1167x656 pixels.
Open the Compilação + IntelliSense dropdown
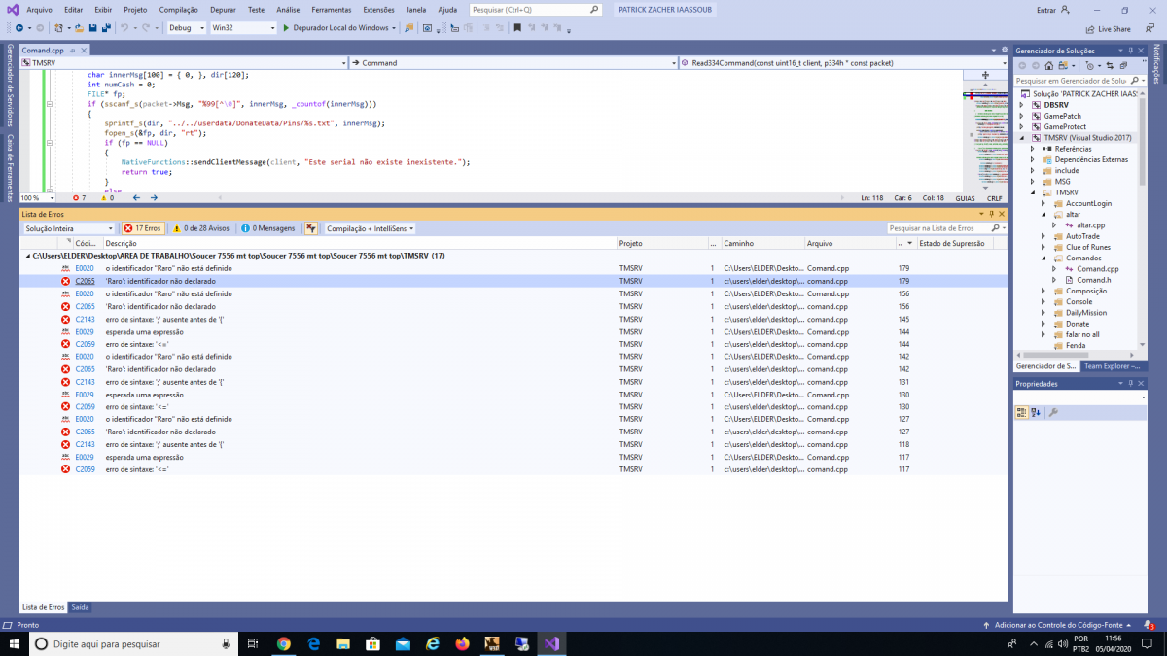(370, 228)
